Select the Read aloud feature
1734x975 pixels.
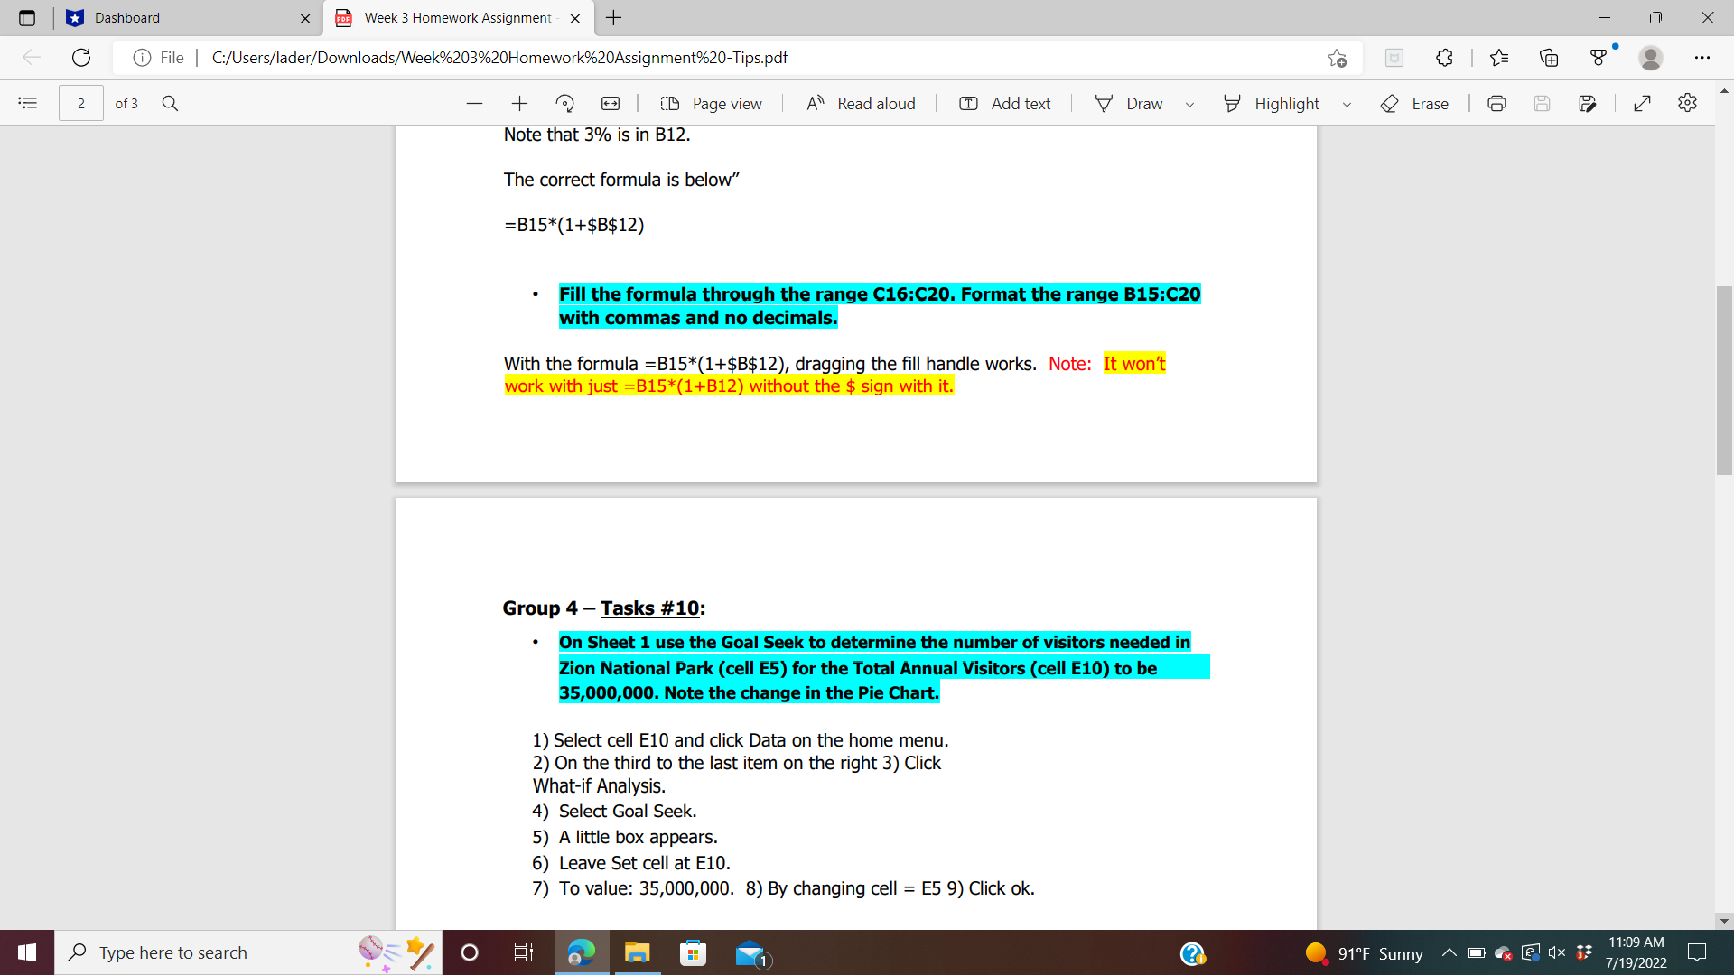pos(859,103)
